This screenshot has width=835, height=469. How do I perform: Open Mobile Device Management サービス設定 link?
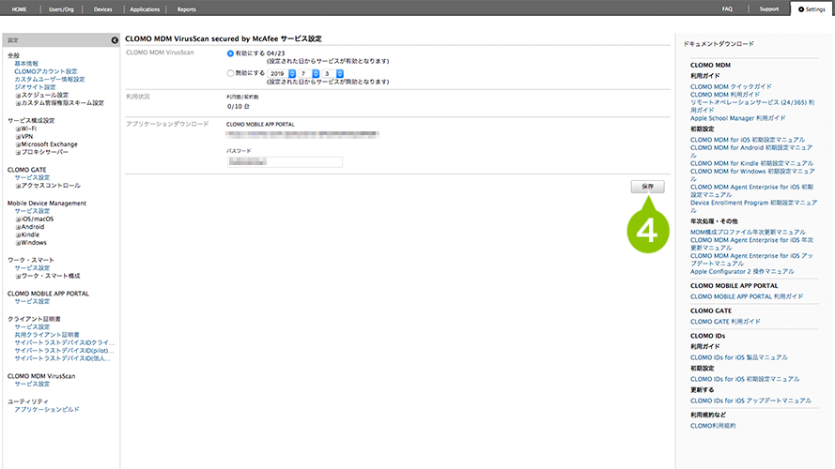[32, 211]
